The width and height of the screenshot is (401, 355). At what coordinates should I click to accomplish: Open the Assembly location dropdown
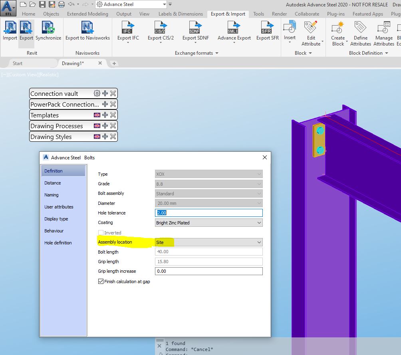point(260,242)
